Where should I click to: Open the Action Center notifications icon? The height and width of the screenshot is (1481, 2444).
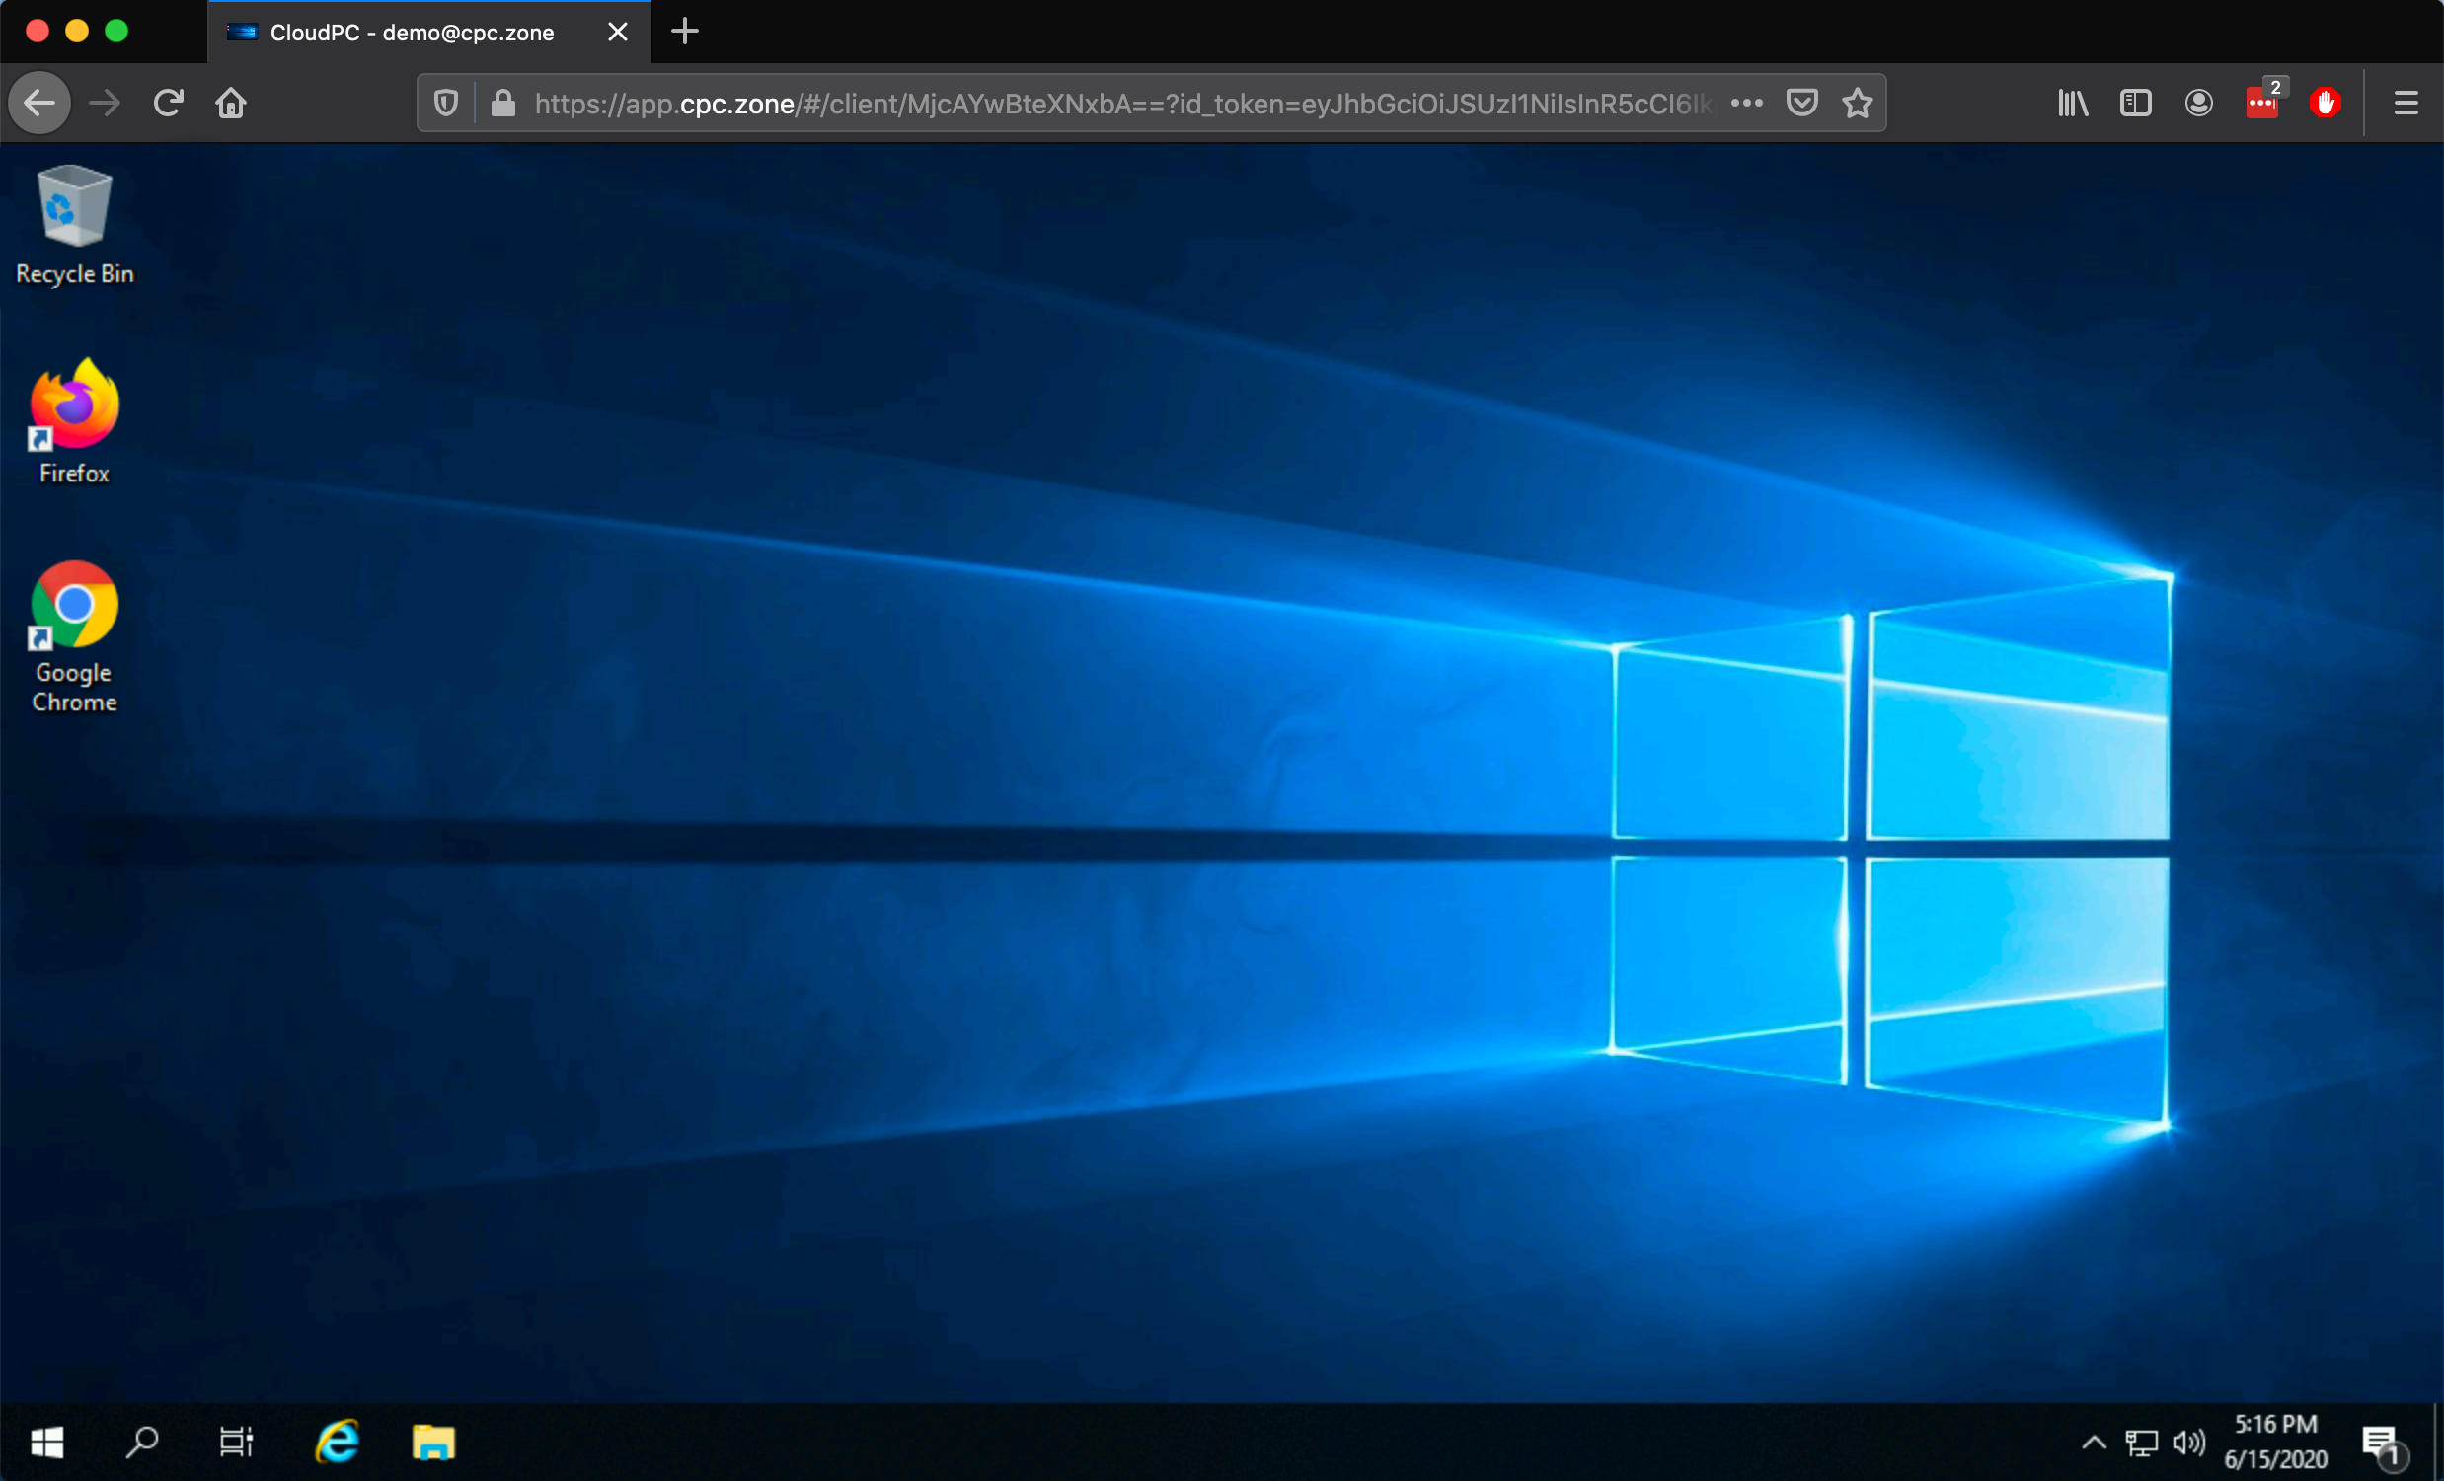click(x=2382, y=1444)
